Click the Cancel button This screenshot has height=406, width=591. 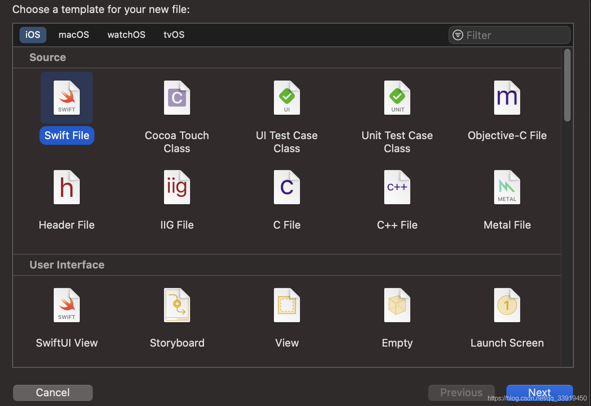click(x=53, y=393)
